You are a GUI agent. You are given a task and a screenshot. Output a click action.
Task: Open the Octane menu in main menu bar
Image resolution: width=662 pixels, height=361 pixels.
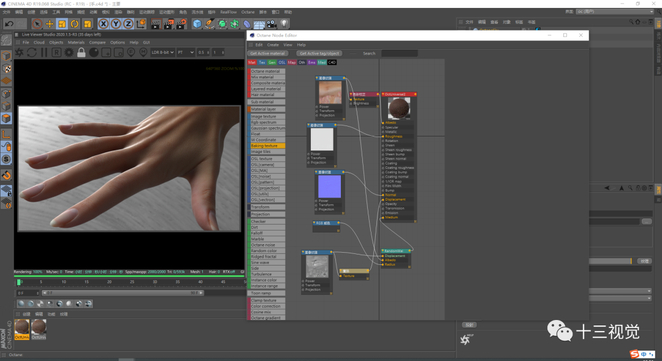tap(248, 12)
